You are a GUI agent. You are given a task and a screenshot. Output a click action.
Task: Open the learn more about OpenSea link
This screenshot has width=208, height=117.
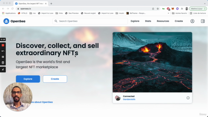click(x=42, y=102)
